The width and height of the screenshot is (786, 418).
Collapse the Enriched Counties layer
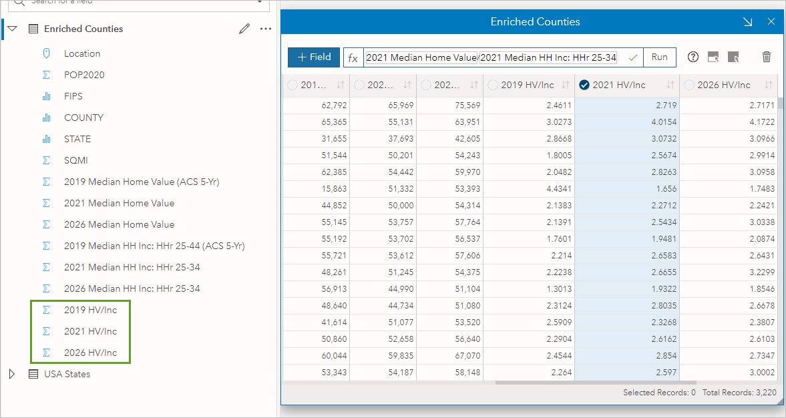[11, 29]
